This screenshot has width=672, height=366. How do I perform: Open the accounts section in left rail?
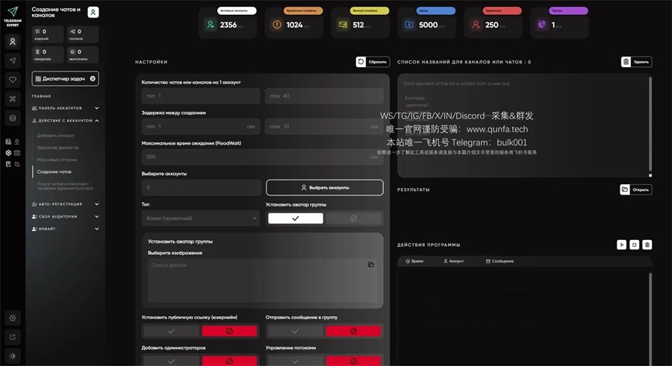[13, 42]
